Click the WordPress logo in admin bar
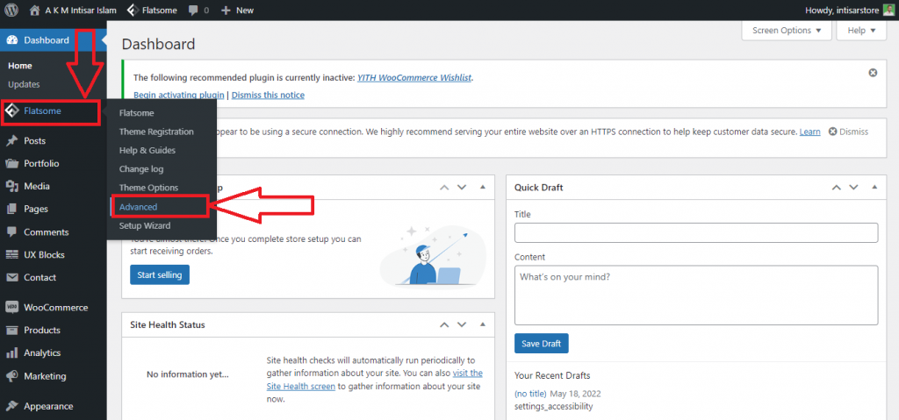This screenshot has height=420, width=899. click(x=11, y=11)
